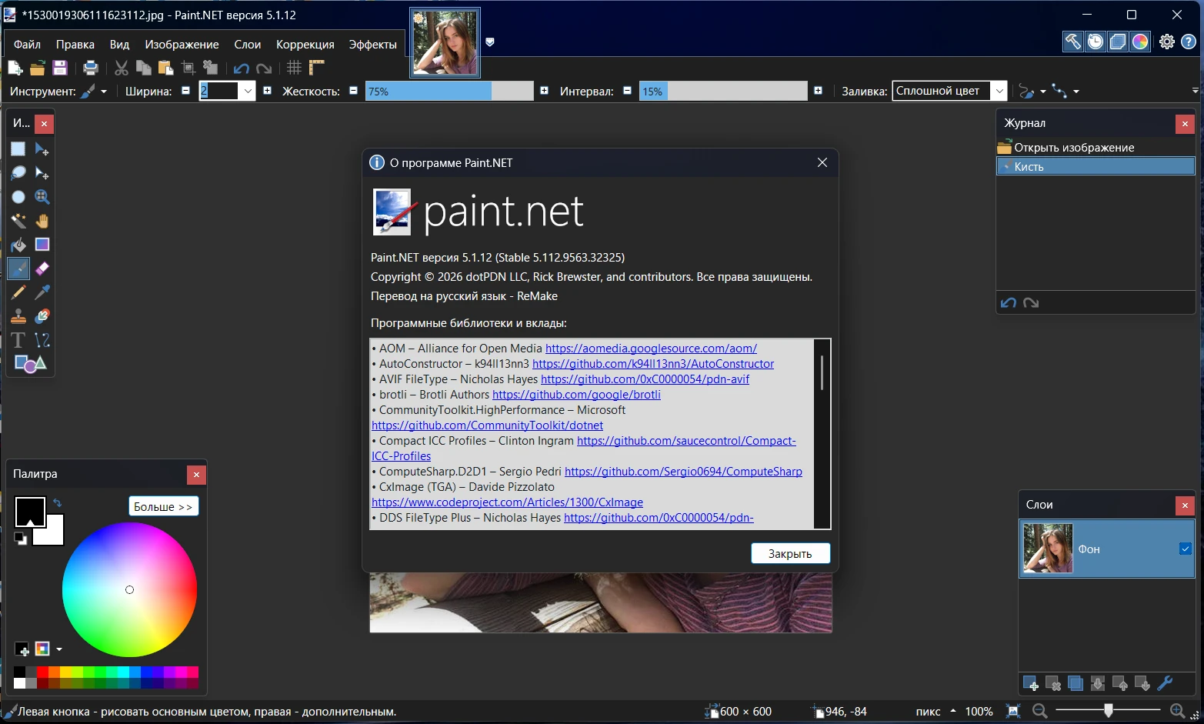1204x724 pixels.
Task: Toggle the rulers icon
Action: tap(316, 68)
